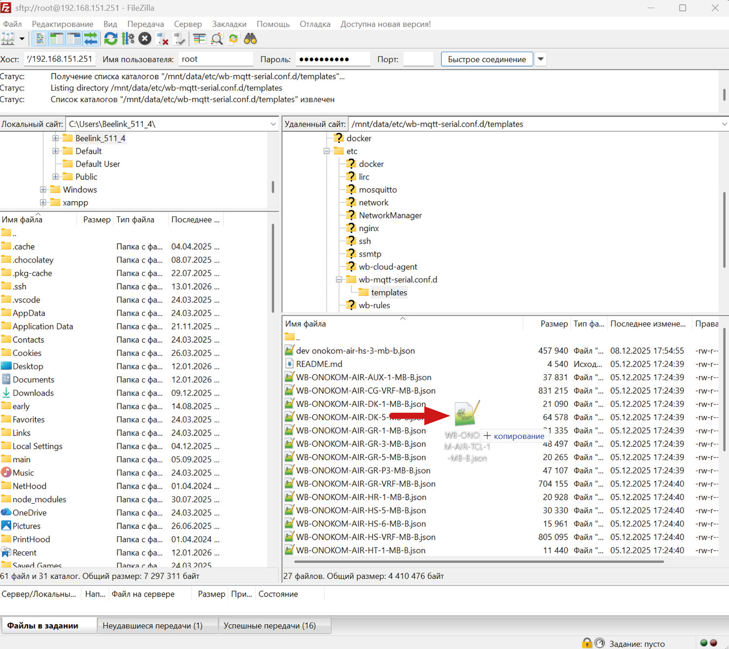Open the Доступна новая версия! menu
729x649 pixels.
click(x=386, y=24)
